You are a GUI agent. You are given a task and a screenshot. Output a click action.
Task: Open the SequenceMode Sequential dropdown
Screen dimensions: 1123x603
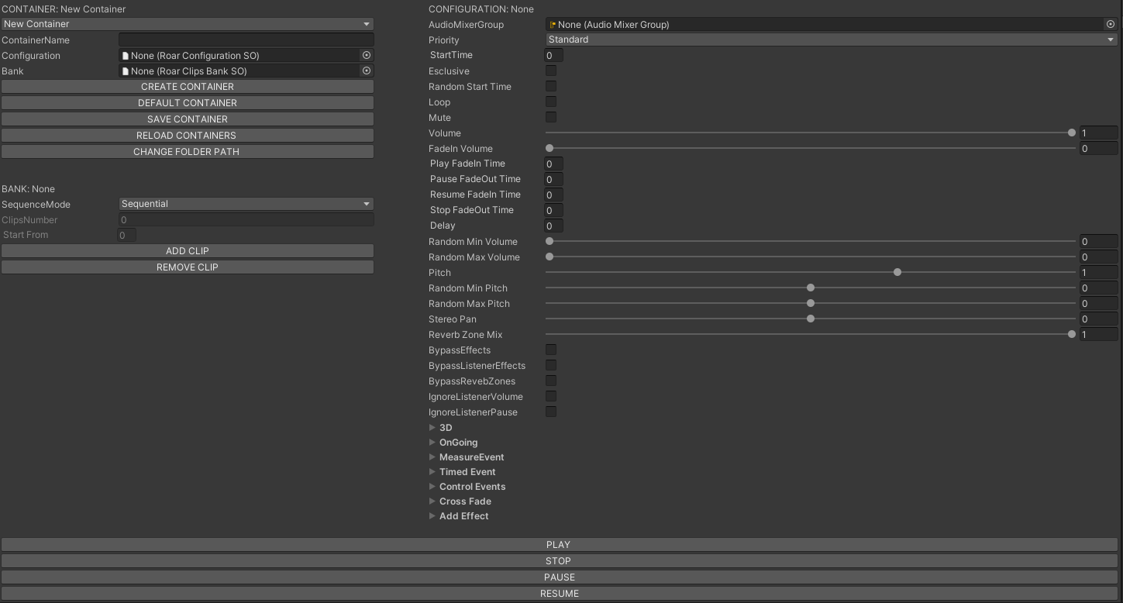(x=246, y=204)
